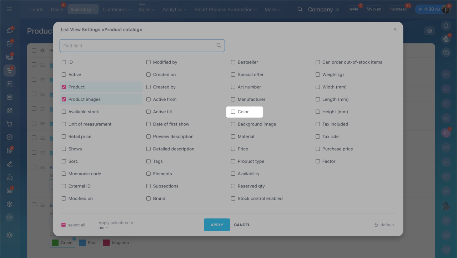Open the shopping cart icon in sidebar

pyautogui.click(x=10, y=124)
